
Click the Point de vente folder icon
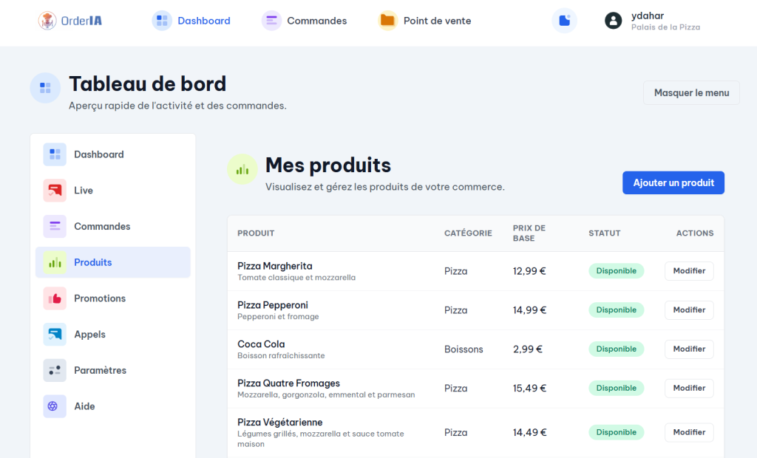387,21
